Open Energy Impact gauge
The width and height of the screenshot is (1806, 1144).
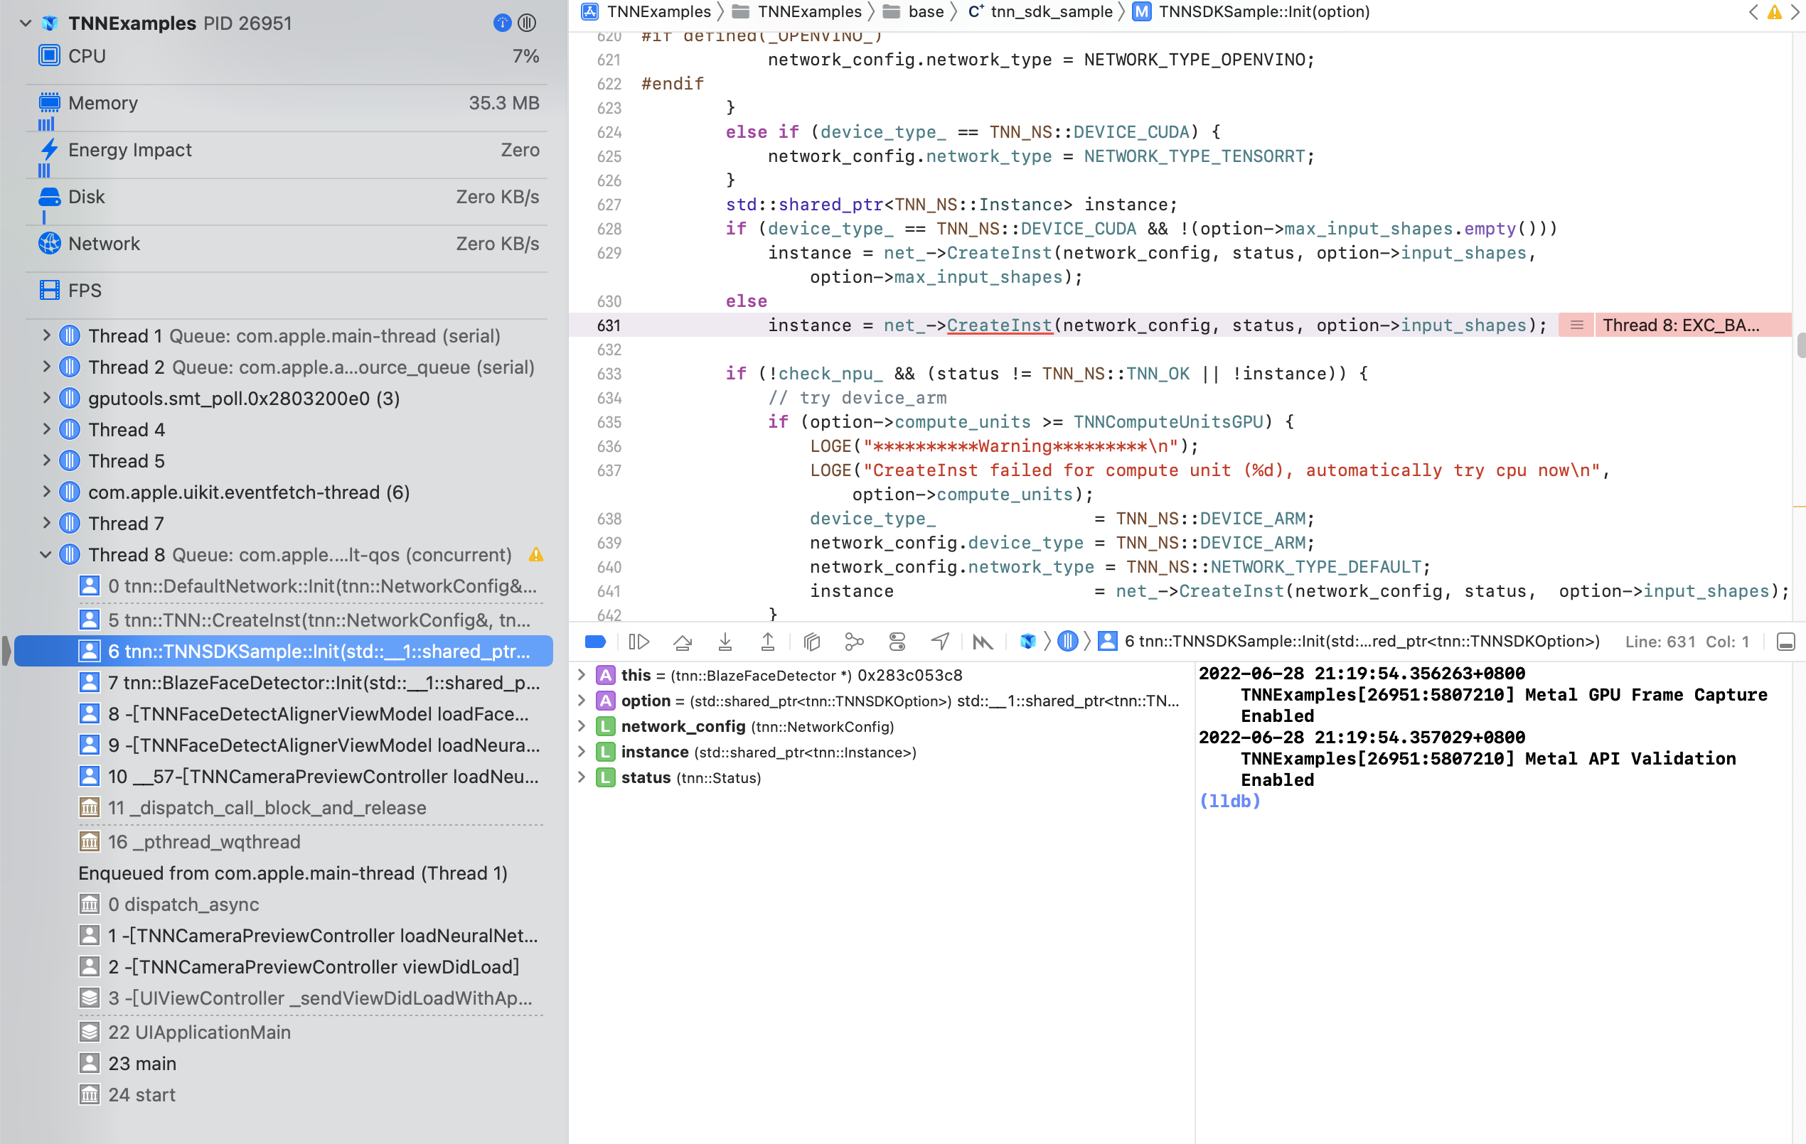tap(288, 150)
